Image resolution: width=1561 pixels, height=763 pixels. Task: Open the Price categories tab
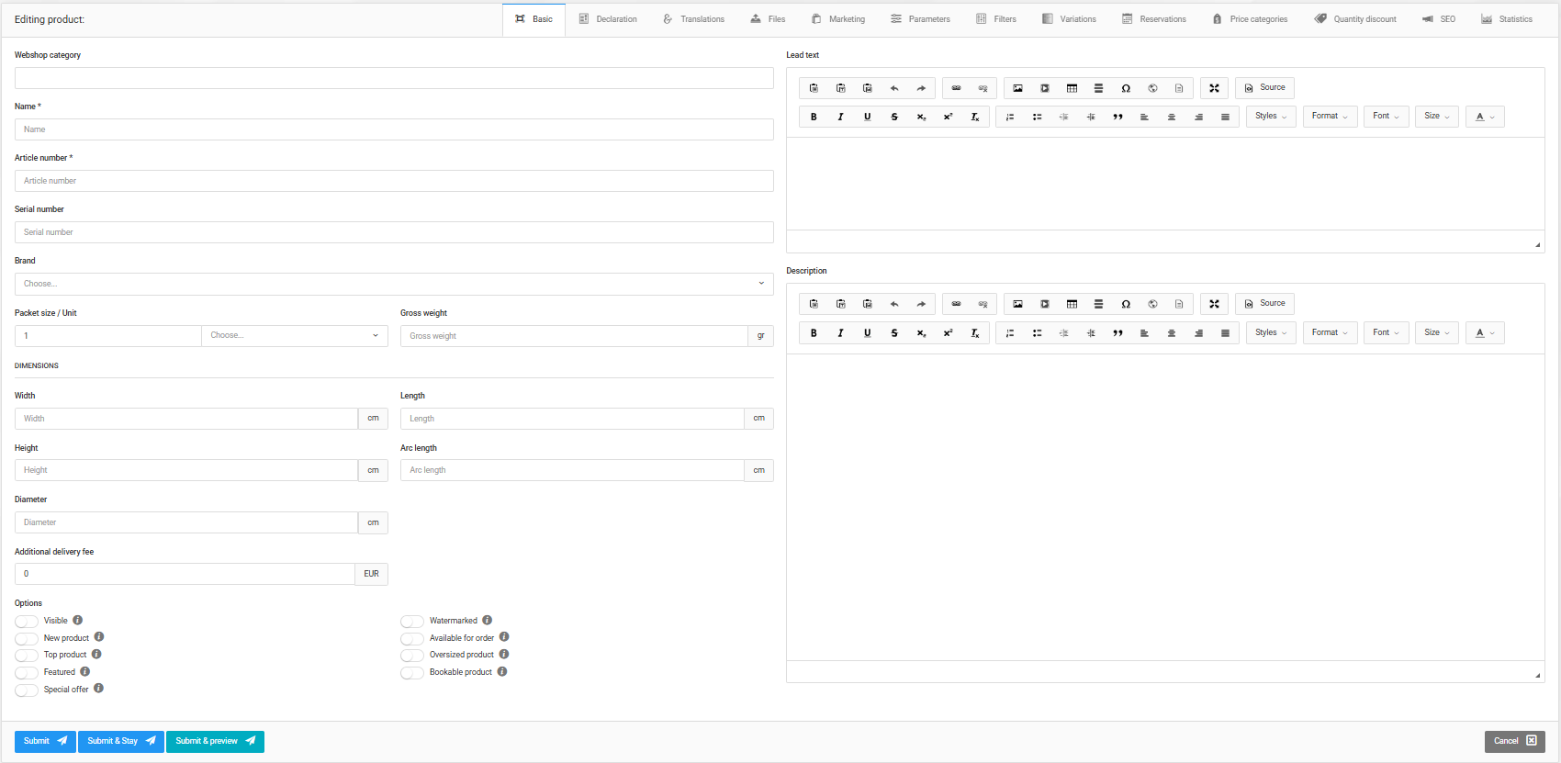tap(1250, 19)
